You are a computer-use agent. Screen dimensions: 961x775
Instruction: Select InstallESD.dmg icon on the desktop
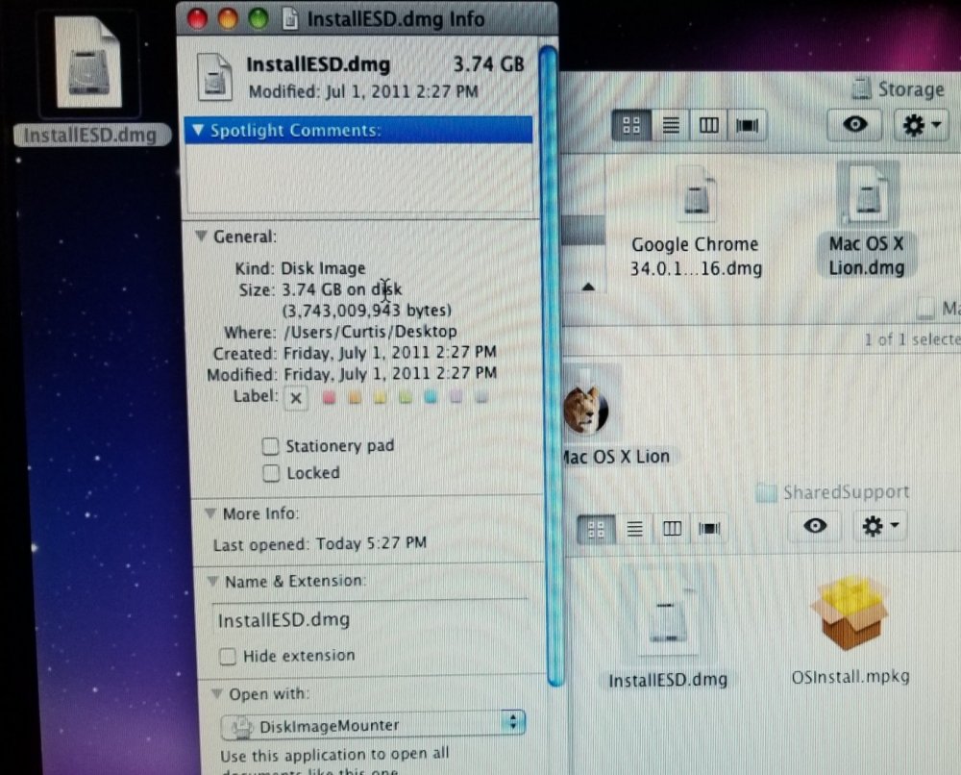tap(88, 63)
